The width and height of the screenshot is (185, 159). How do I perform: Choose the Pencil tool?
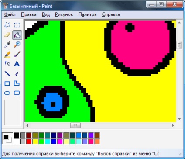click(7, 54)
